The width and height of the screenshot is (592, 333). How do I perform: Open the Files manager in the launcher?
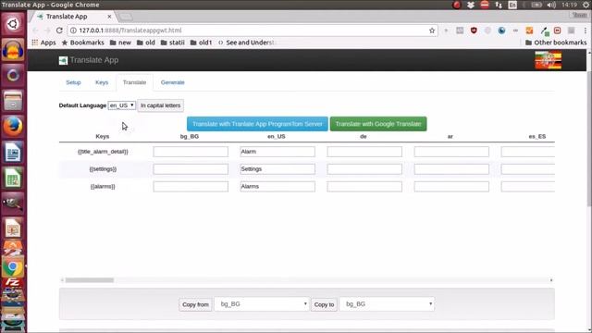click(13, 101)
